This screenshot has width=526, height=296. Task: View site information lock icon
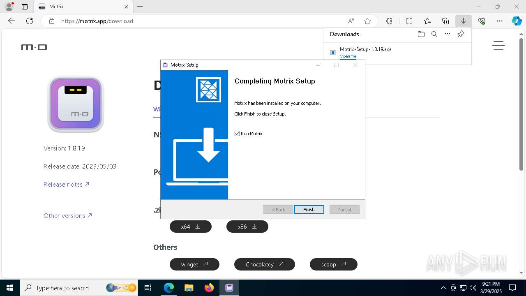[x=52, y=21]
